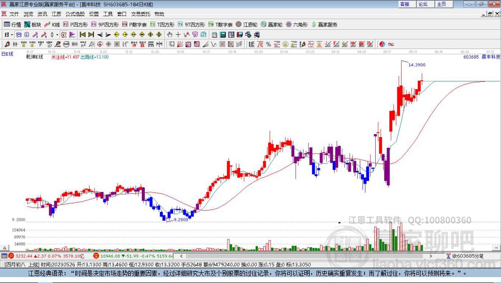Click the Shanghai index 3232.44 status entry
Image resolution: width=501 pixels, height=283 pixels.
click(x=47, y=256)
